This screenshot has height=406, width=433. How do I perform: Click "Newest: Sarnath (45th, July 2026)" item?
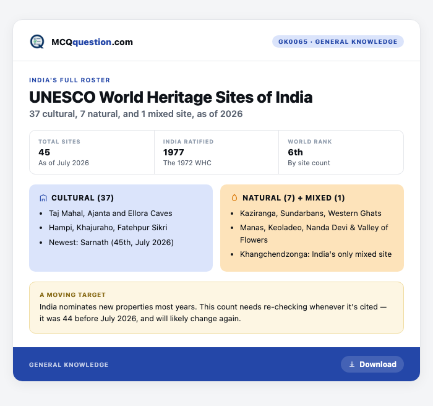tap(111, 243)
